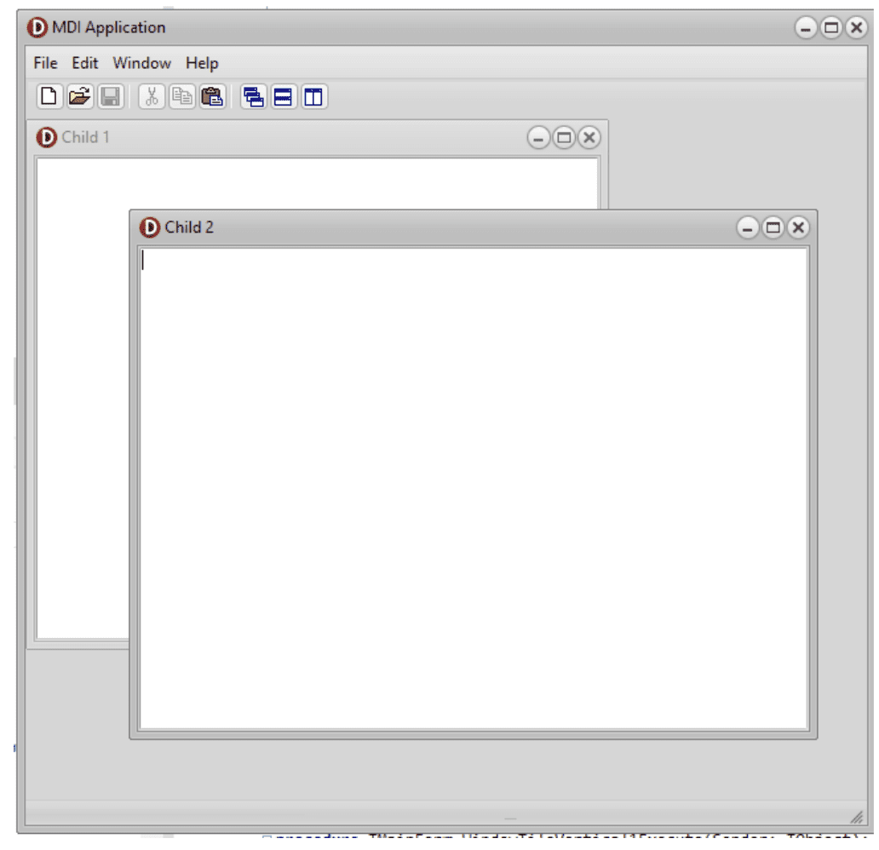Click the Child 1 system menu icon
This screenshot has height=850, width=879.
pyautogui.click(x=47, y=136)
